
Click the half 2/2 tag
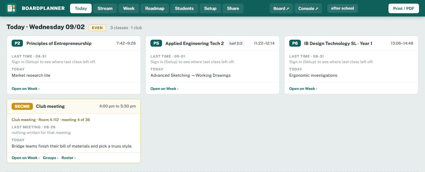tap(236, 43)
